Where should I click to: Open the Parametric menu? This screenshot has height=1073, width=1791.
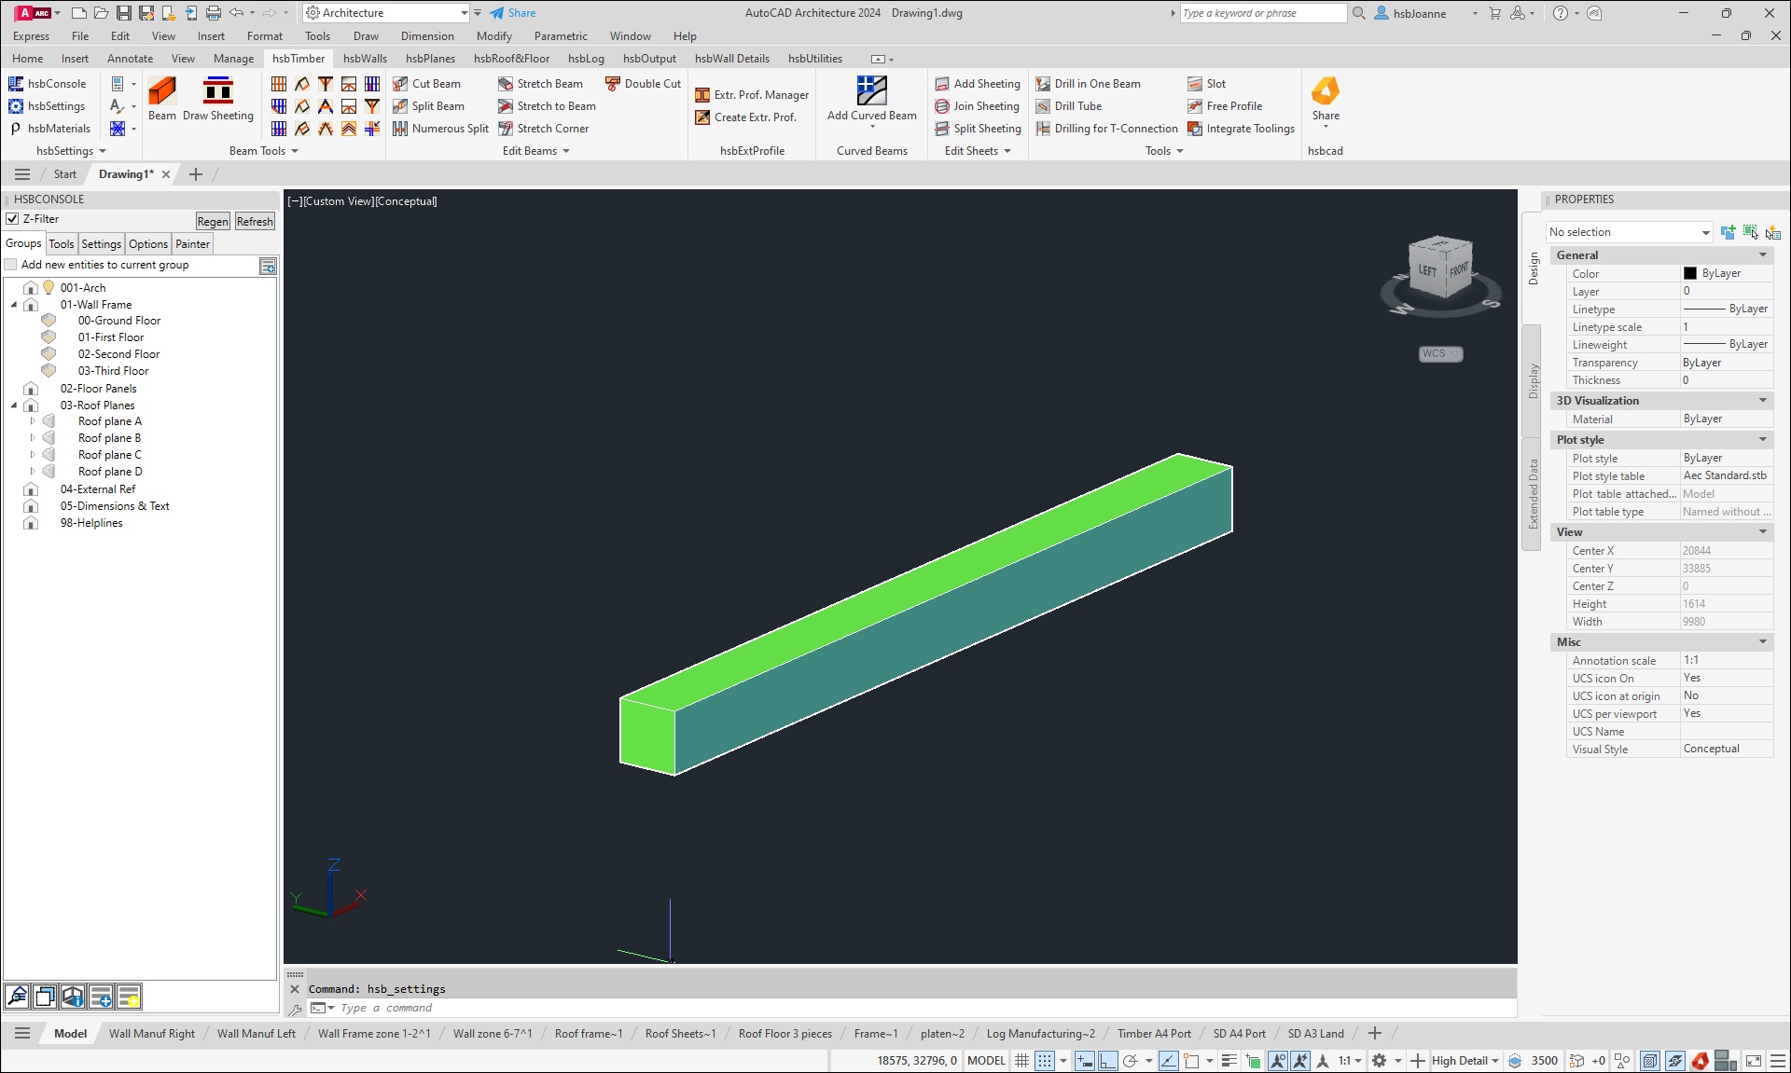(561, 36)
